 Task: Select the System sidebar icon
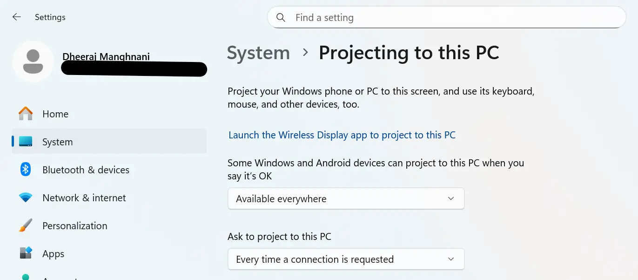tap(25, 142)
